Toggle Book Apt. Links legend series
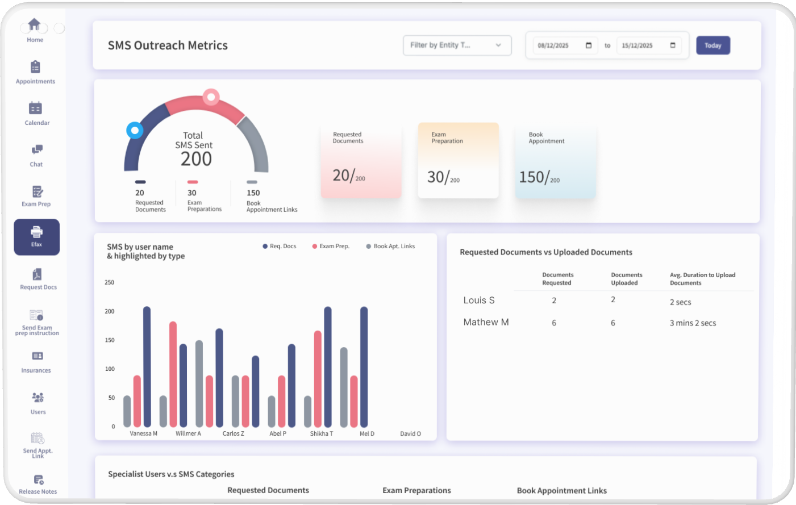 (x=390, y=247)
